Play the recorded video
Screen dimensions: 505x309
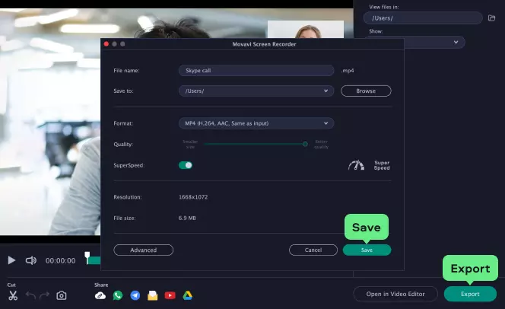[11, 260]
